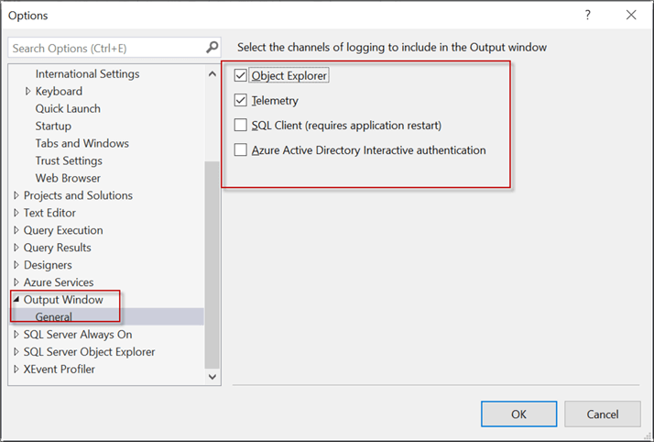The height and width of the screenshot is (442, 654).
Task: Uncheck the Object Explorer checkbox
Action: (241, 75)
